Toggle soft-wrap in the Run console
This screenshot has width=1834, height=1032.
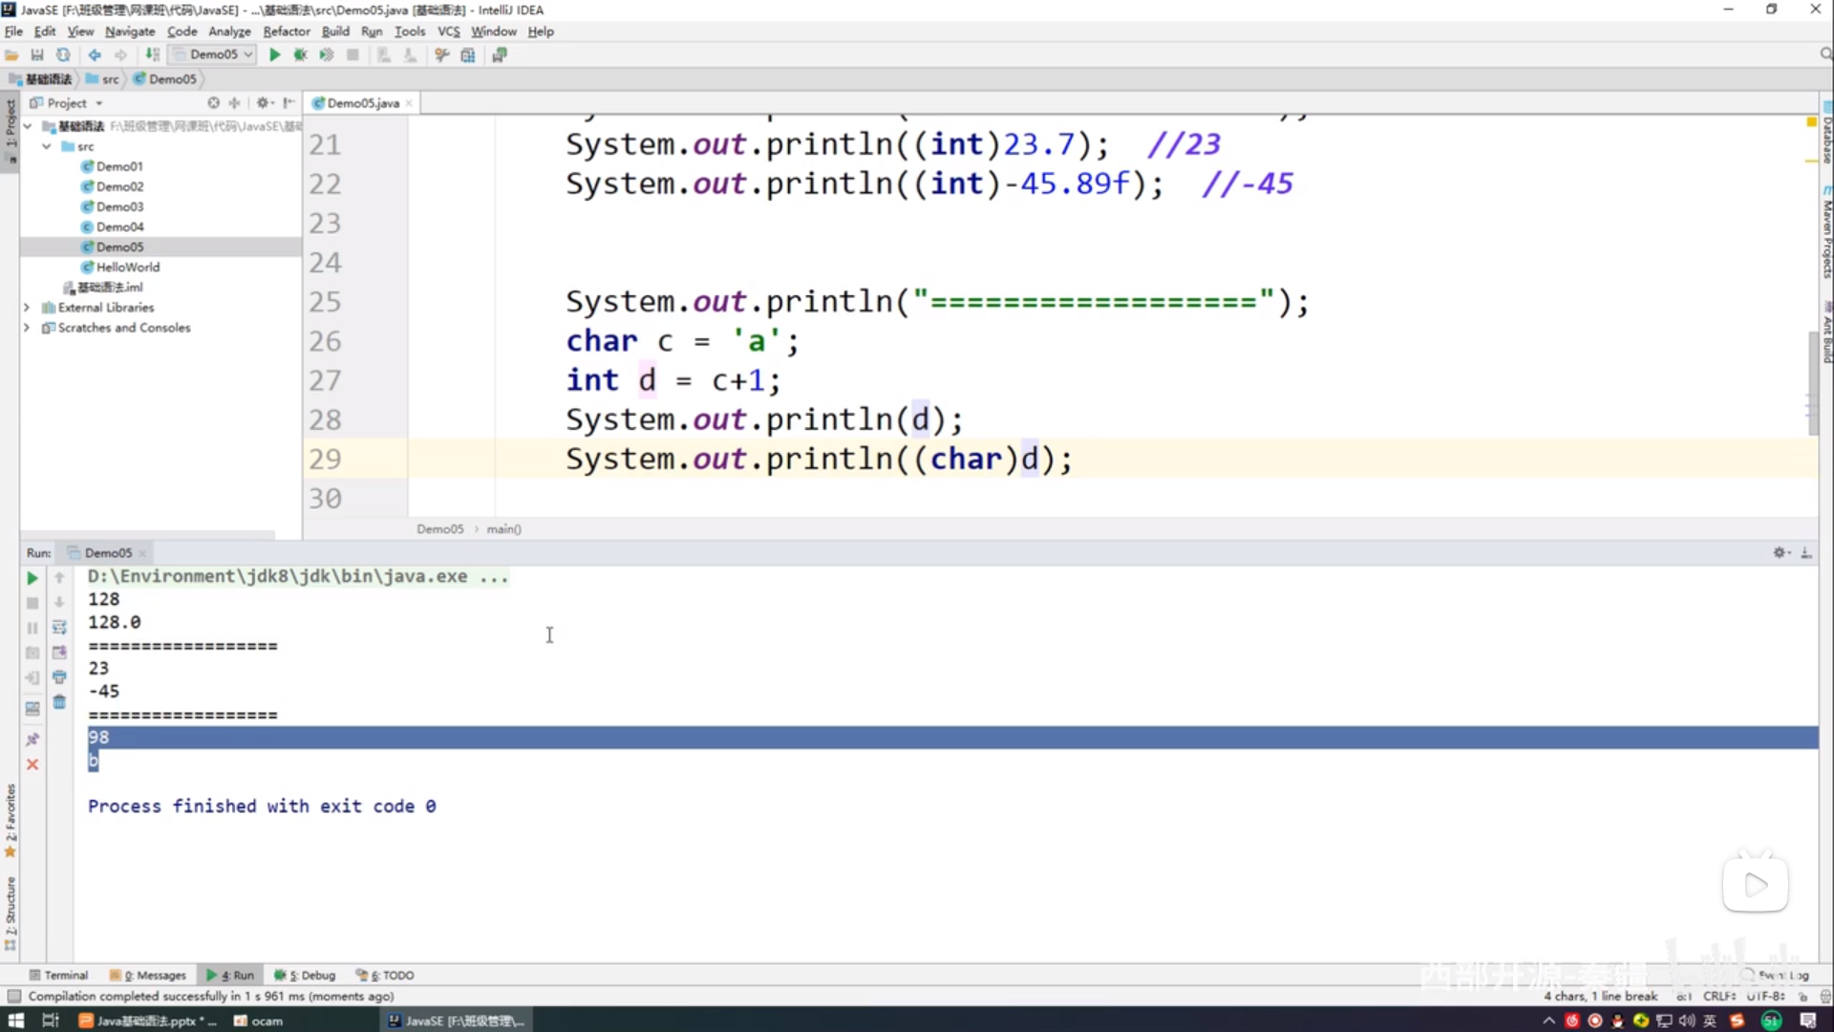tap(59, 628)
